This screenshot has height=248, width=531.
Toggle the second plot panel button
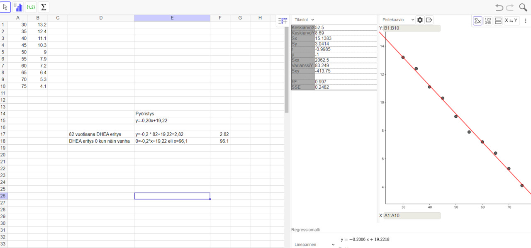pos(498,20)
